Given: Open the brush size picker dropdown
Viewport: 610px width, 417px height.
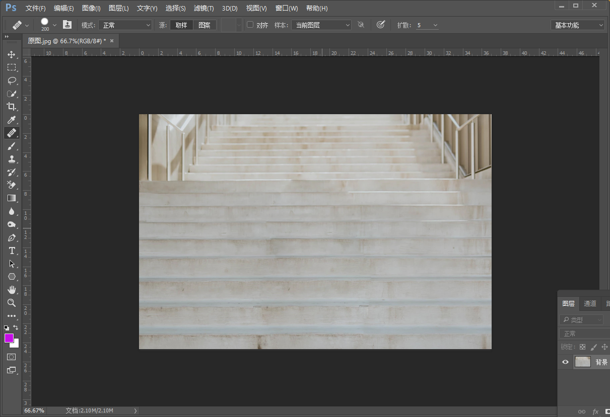Looking at the screenshot, I should pyautogui.click(x=54, y=25).
